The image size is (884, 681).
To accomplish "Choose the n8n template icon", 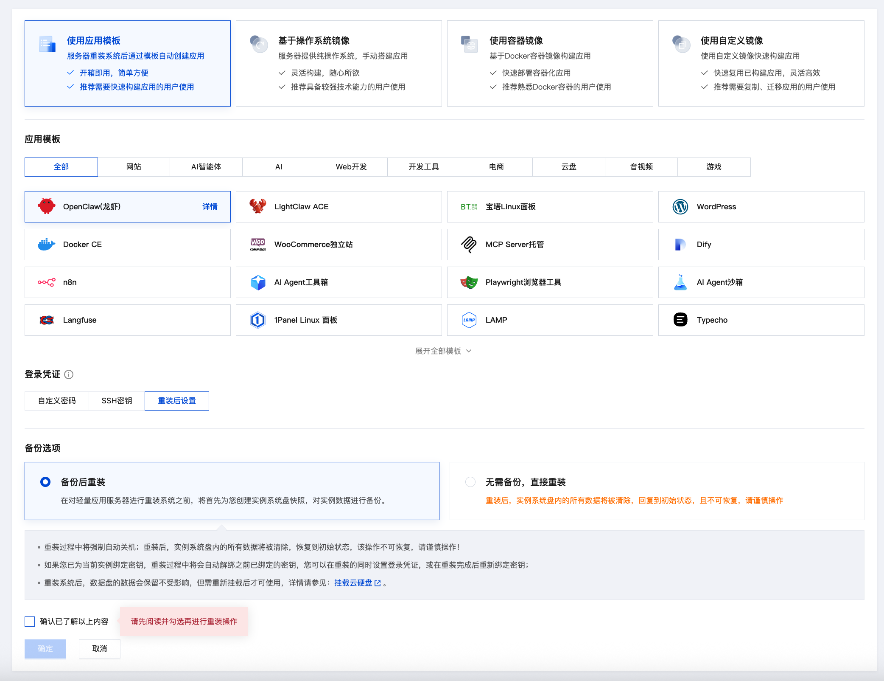I will click(x=46, y=282).
